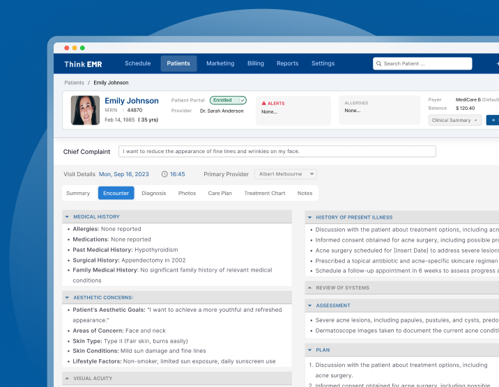Click the Skin Type Type II line
The image size is (499, 387).
coord(130,341)
